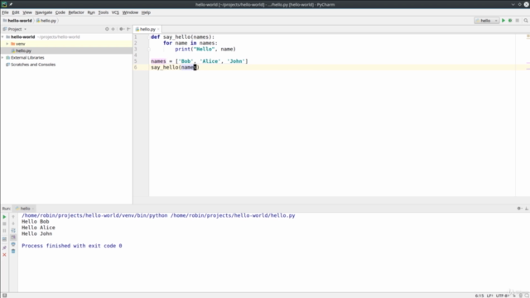Click the 'Hello John' console output line
This screenshot has height=298, width=530.
click(x=36, y=233)
